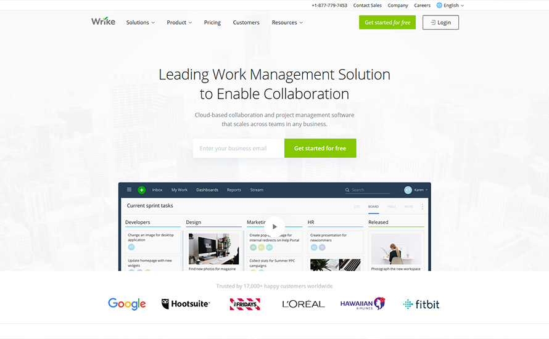549x339 pixels.
Task: Select the Inbox tab in app preview
Action: 157,190
